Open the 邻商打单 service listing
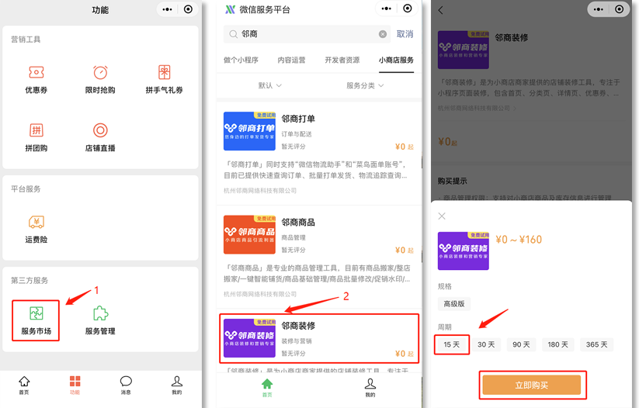Image resolution: width=639 pixels, height=408 pixels. [319, 152]
